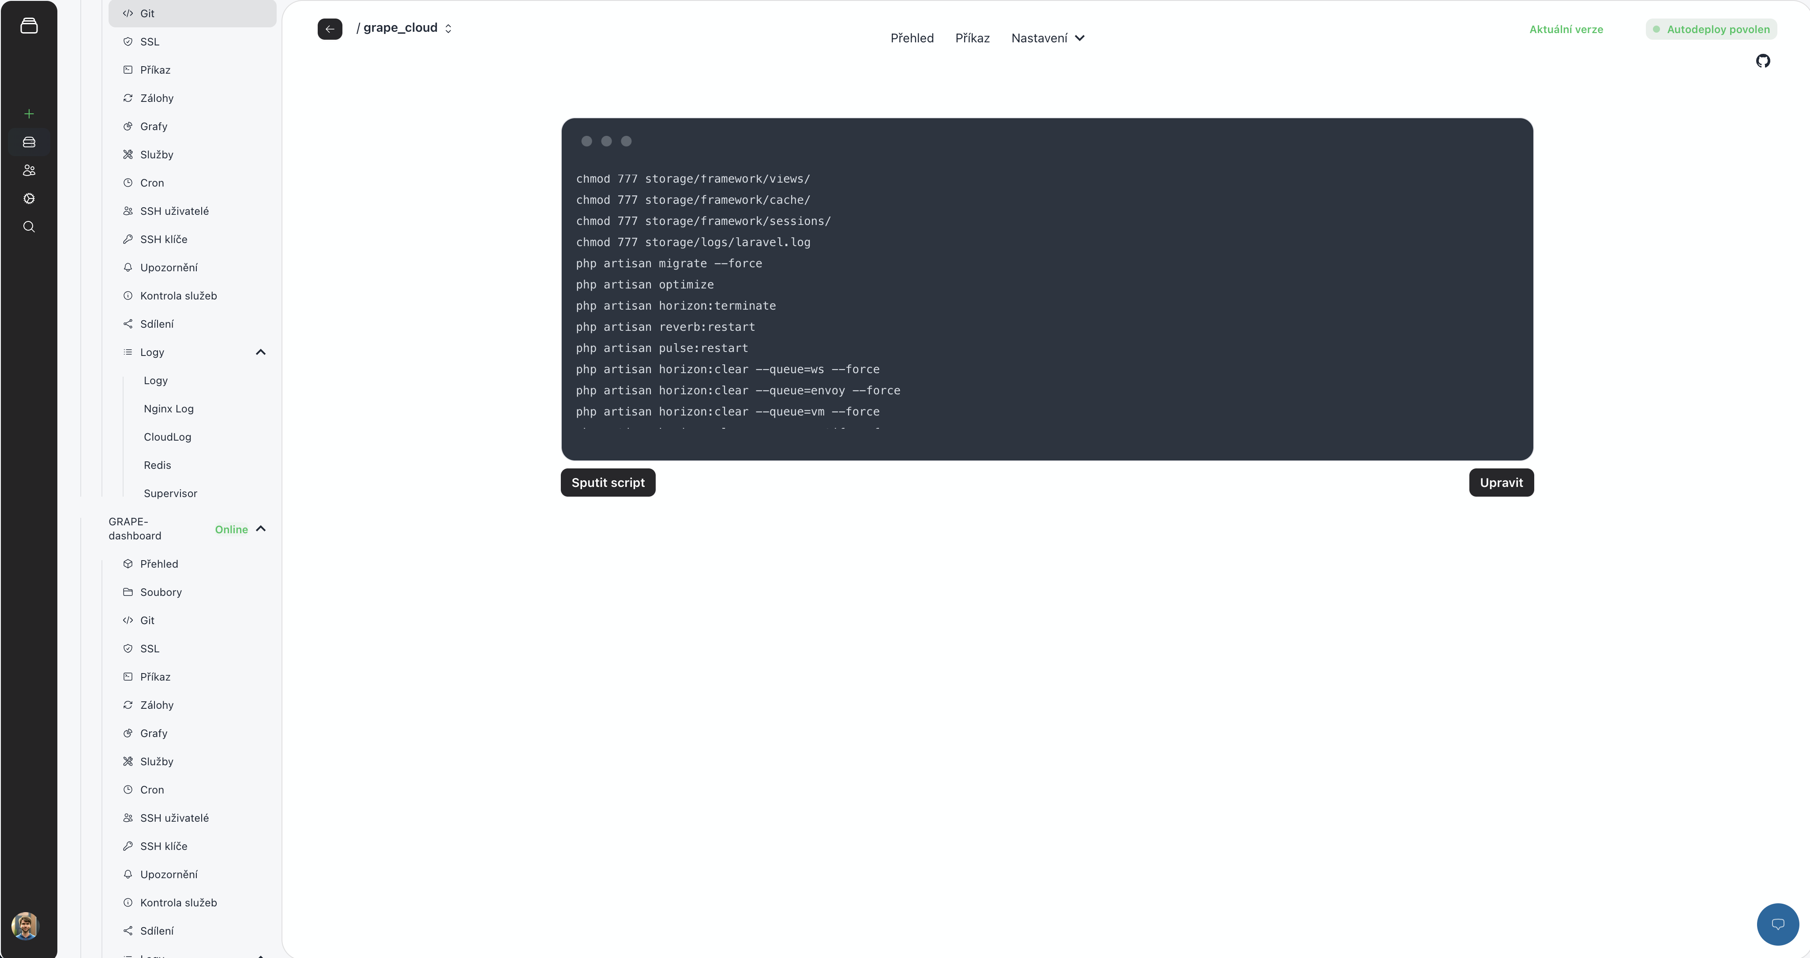Open the users icon in left rail
The height and width of the screenshot is (958, 1810).
pyautogui.click(x=29, y=170)
